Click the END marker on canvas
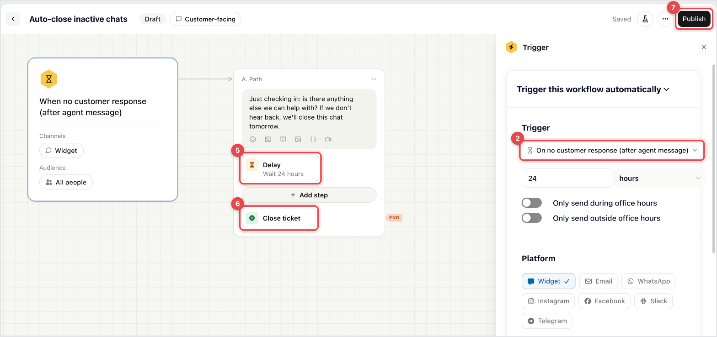The height and width of the screenshot is (337, 717). tap(394, 218)
